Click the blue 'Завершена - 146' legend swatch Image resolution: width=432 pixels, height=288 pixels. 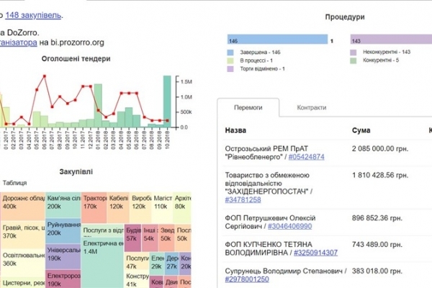pyautogui.click(x=232, y=53)
